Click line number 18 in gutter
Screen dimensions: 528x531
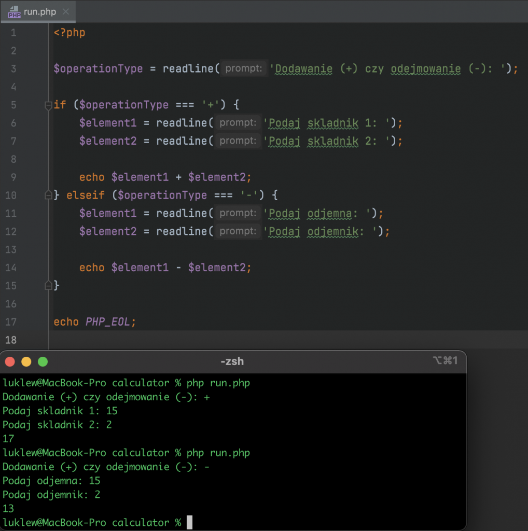(x=11, y=340)
